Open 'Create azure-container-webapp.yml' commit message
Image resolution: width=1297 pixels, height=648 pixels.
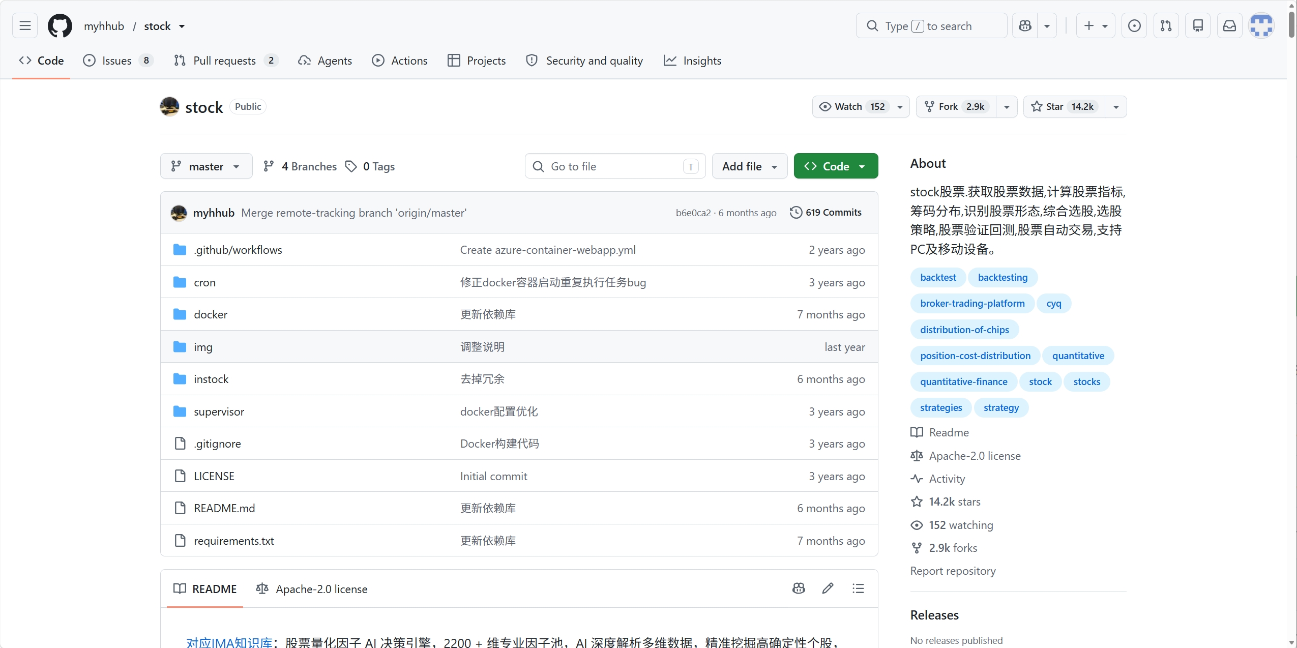click(x=548, y=250)
